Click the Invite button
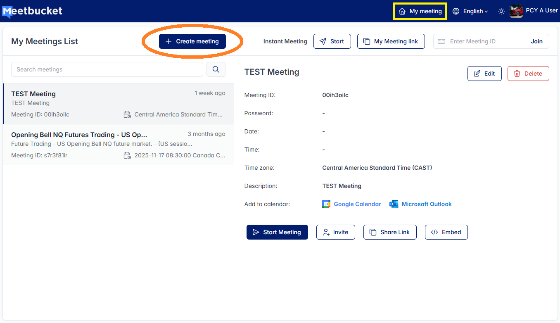This screenshot has height=323, width=560. point(335,232)
